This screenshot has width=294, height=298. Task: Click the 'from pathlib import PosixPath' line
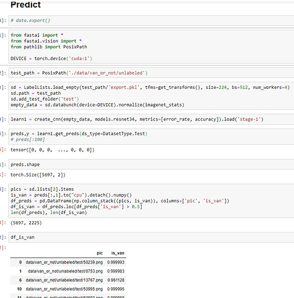(x=49, y=47)
